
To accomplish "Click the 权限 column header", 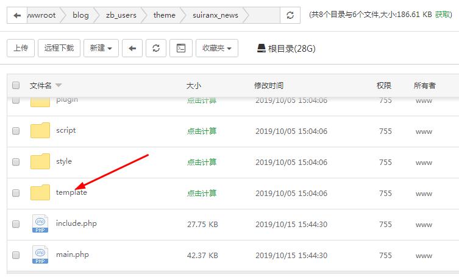I will click(384, 86).
